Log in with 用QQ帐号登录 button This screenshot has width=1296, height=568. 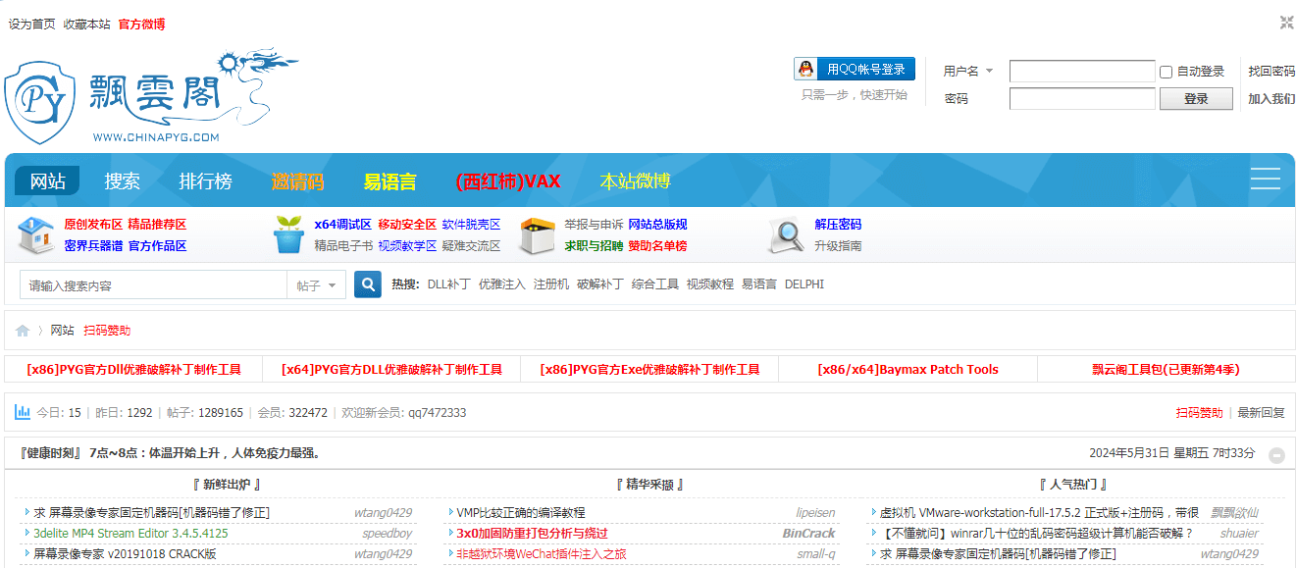point(854,69)
